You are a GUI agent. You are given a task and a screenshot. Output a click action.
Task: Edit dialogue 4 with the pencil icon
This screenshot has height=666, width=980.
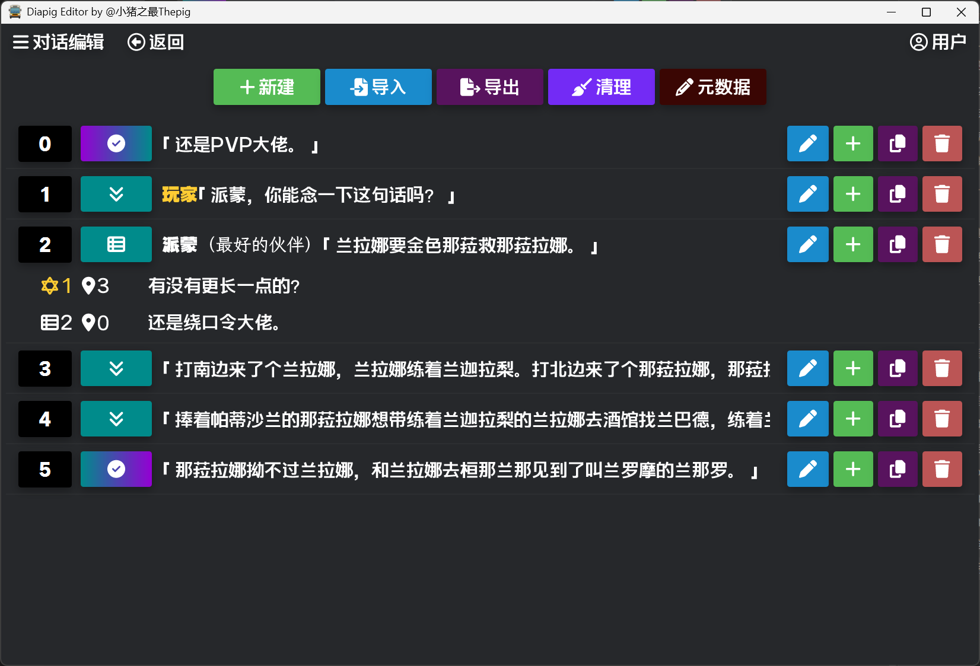click(x=807, y=419)
